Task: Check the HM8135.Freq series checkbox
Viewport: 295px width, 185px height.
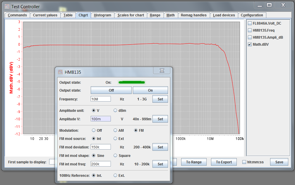Action: (x=250, y=30)
